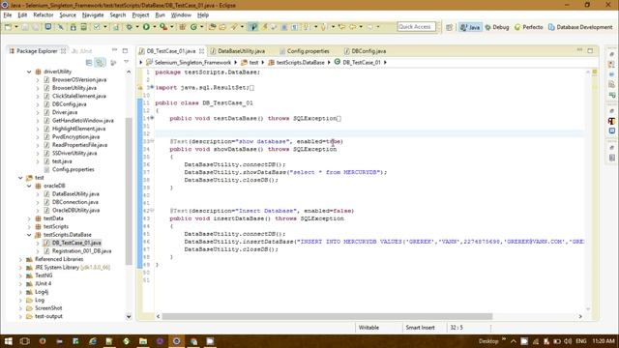The width and height of the screenshot is (619, 348).
Task: Maximize the editor area
Action: pos(590,50)
